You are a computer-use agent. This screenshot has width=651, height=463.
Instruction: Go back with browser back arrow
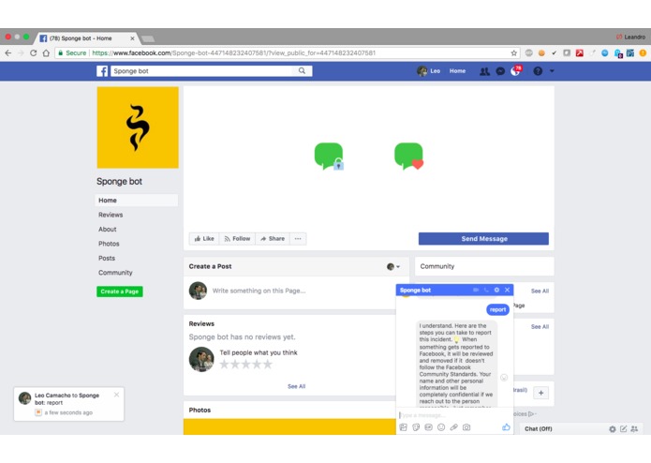8,52
